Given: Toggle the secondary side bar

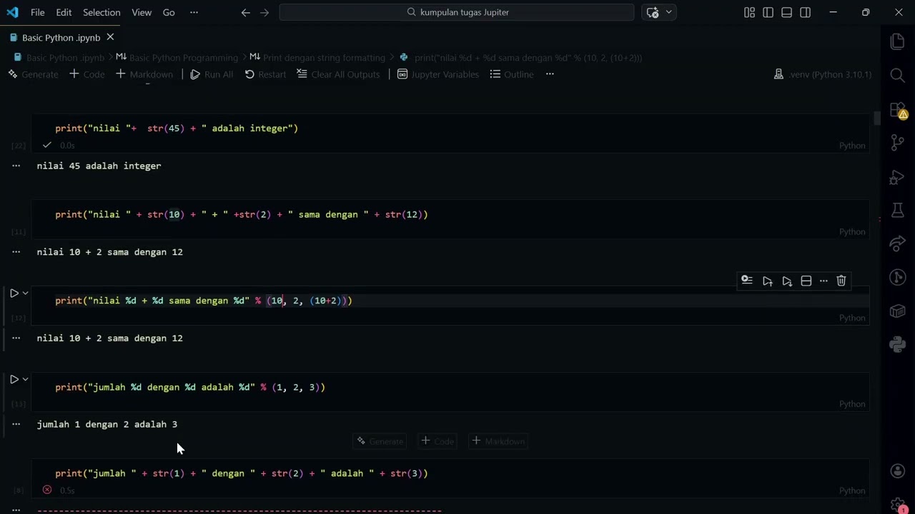Looking at the screenshot, I should pos(806,12).
